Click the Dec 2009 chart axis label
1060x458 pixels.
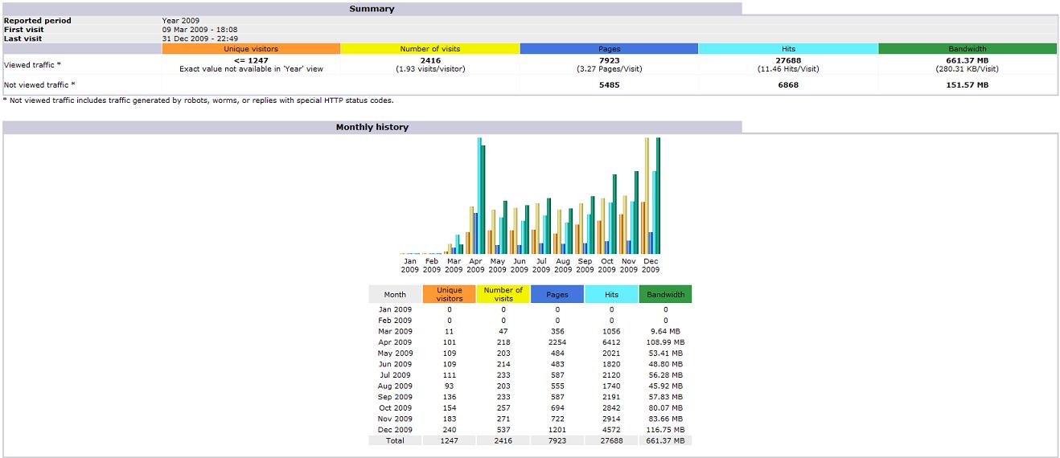point(651,265)
